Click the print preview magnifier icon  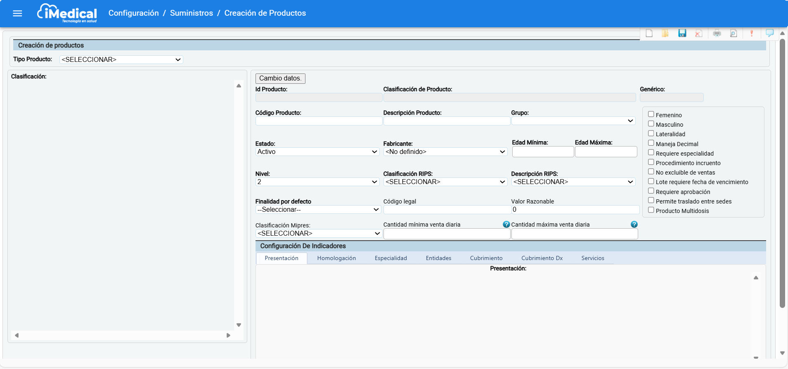(734, 33)
